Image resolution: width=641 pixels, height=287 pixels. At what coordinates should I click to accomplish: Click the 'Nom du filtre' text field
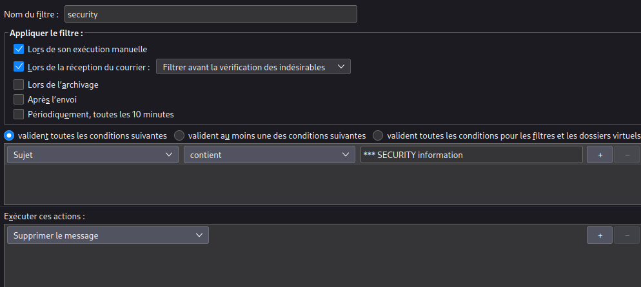click(210, 14)
